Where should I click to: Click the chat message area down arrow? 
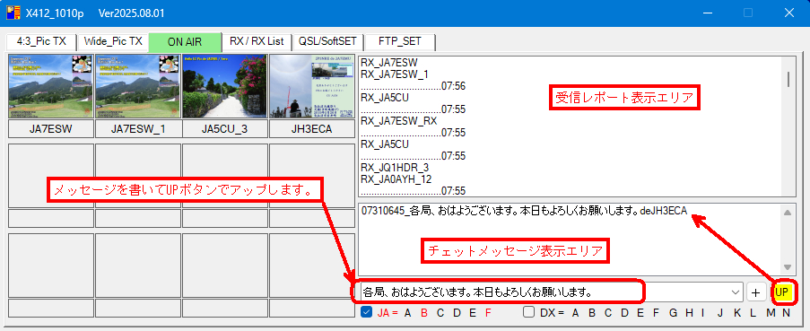[x=788, y=267]
